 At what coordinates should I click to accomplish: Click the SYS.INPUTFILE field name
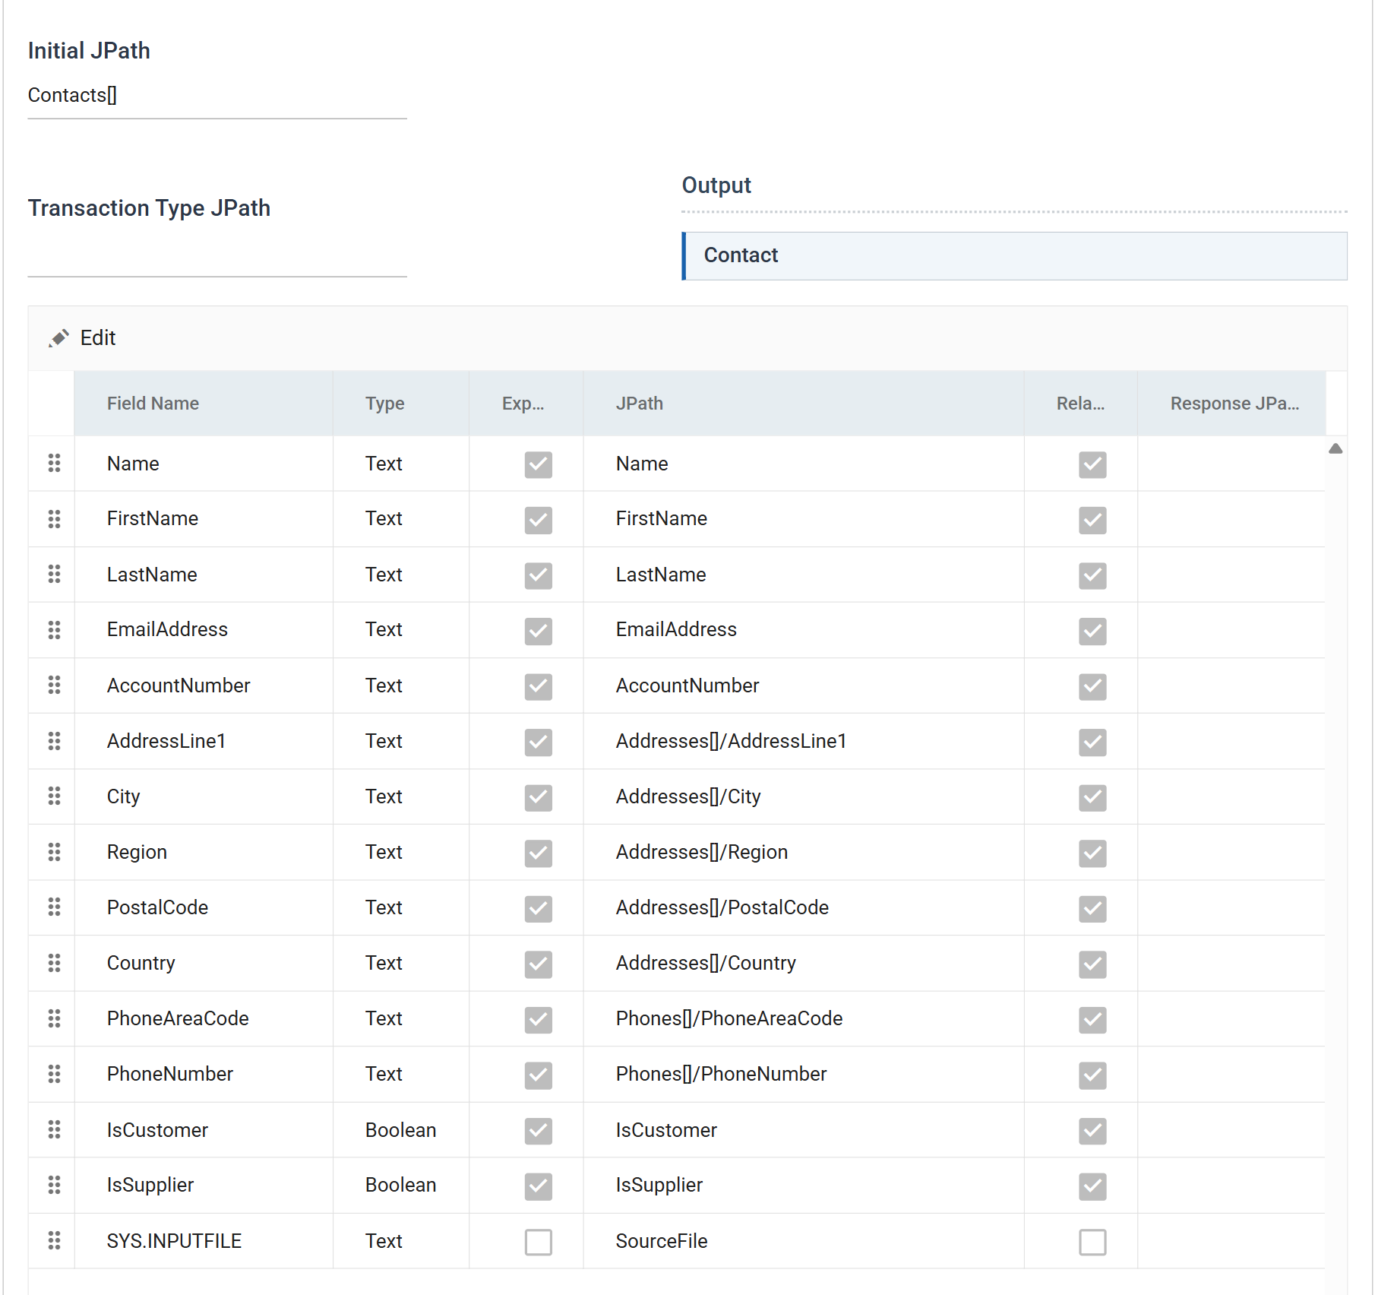pyautogui.click(x=174, y=1241)
